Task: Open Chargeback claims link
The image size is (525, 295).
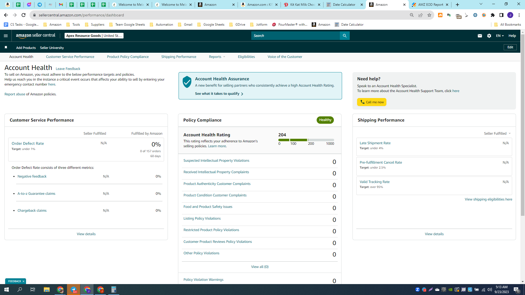Action: click(x=32, y=211)
